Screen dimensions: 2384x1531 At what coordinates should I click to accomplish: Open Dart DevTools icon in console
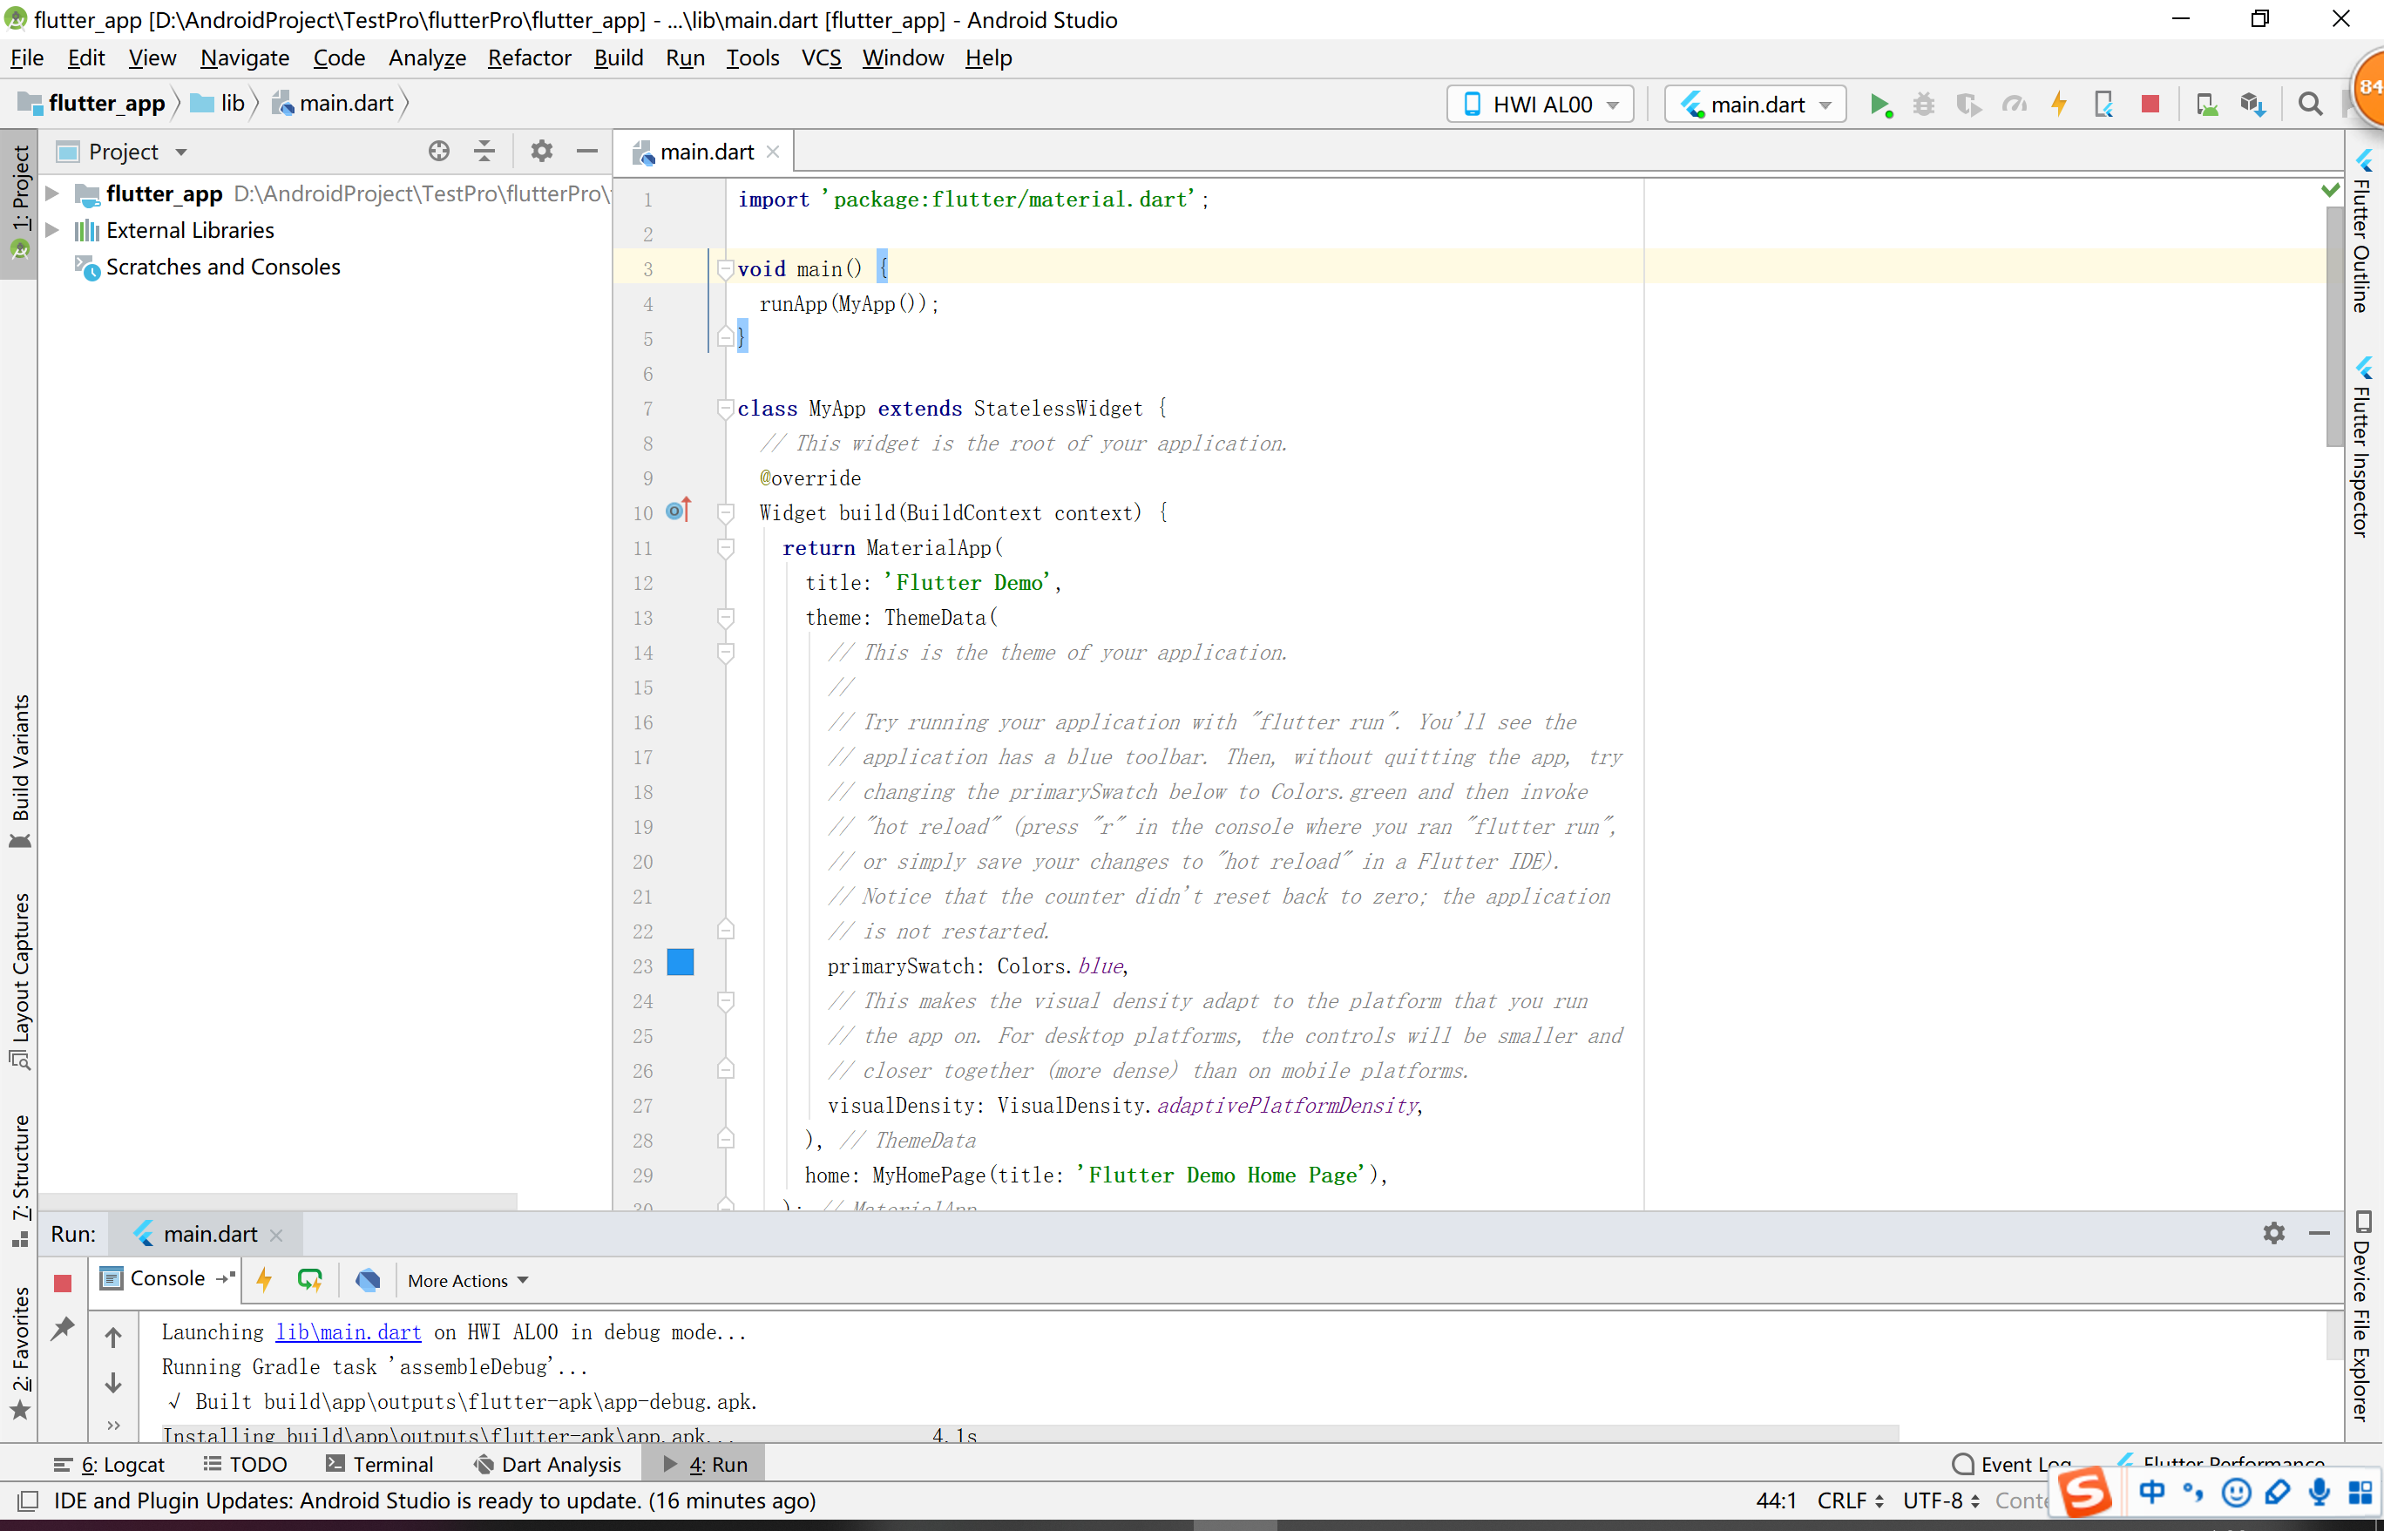click(x=368, y=1279)
